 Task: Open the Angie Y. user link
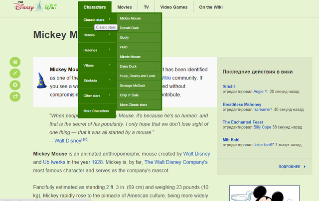[260, 92]
